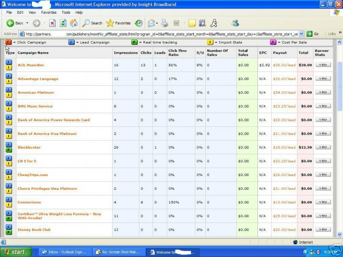View banner stats for Connections
The width and height of the screenshot is (343, 257).
(x=323, y=202)
